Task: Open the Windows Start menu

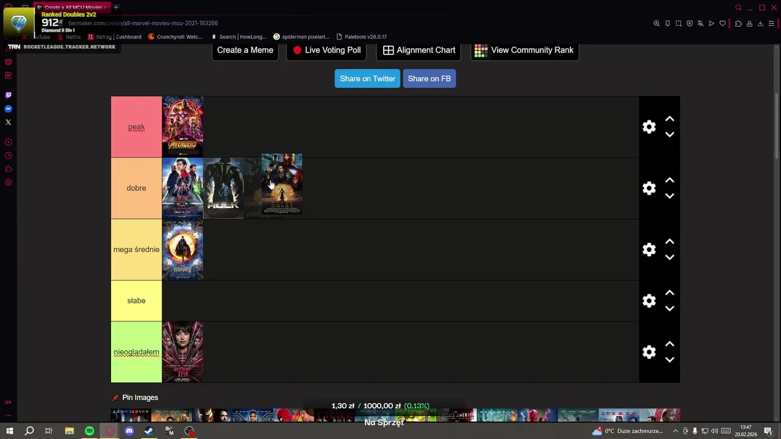Action: point(9,431)
